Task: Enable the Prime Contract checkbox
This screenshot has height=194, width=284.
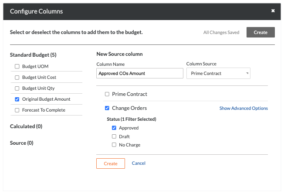Action: coord(107,94)
